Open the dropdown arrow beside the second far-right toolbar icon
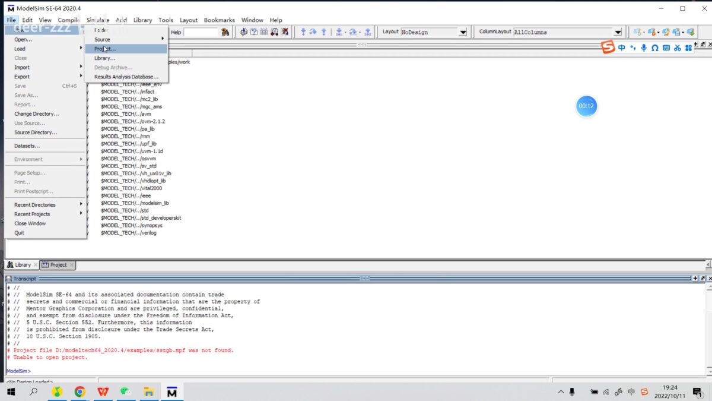 point(659,32)
